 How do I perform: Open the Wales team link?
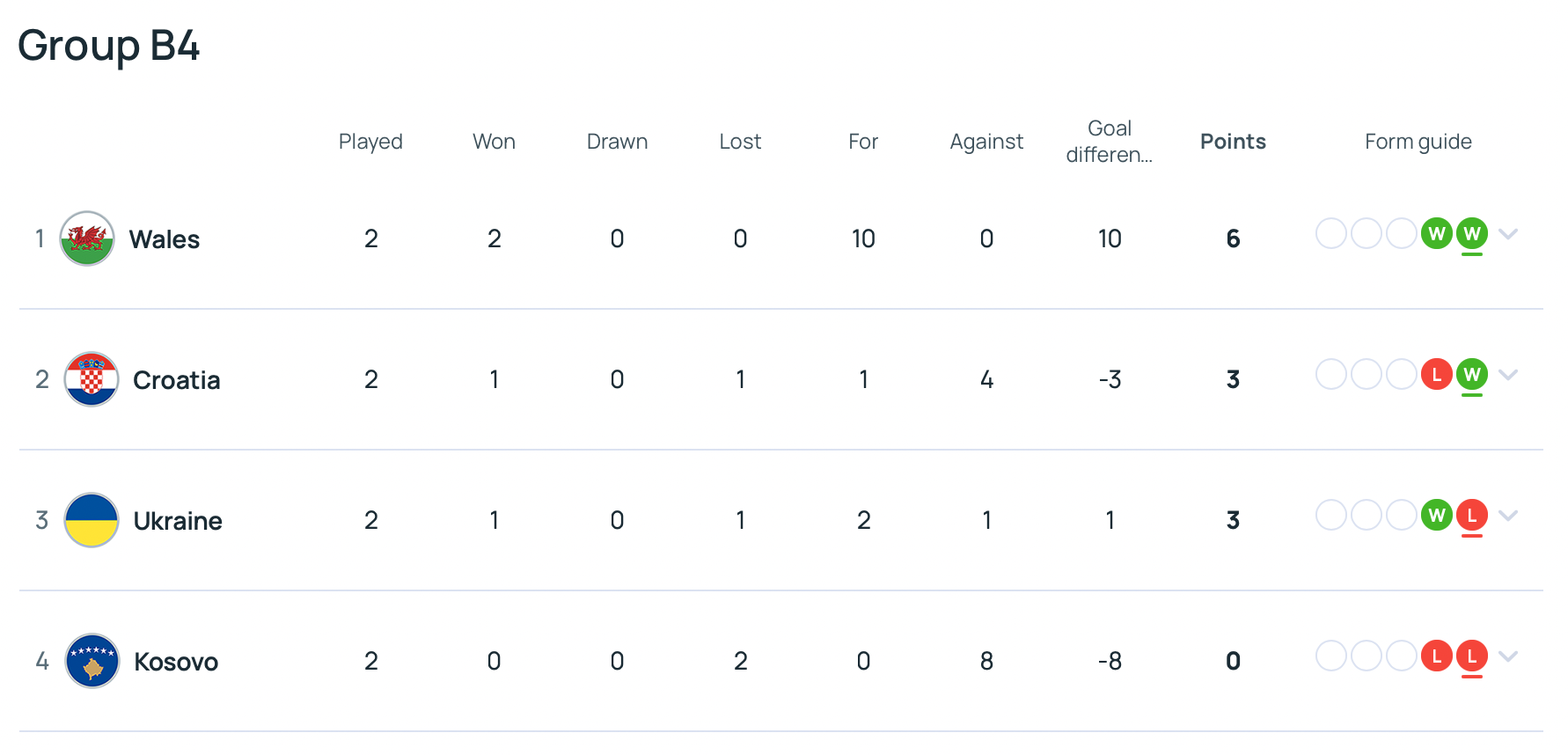click(x=165, y=239)
